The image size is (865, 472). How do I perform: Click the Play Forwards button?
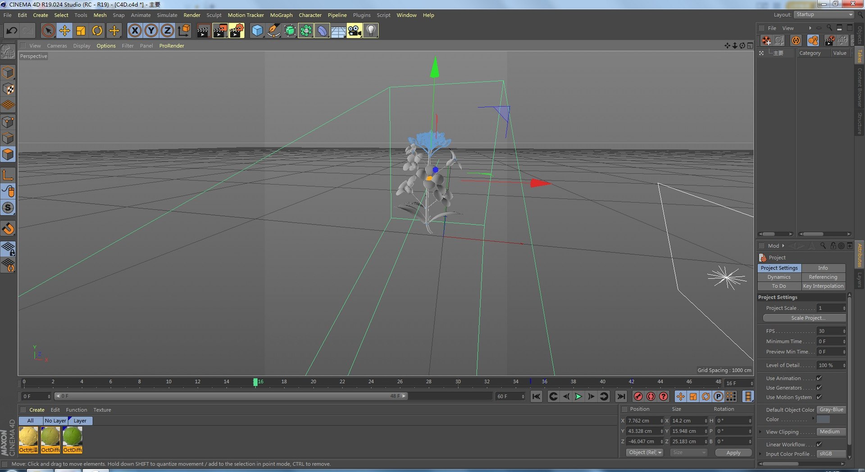(x=578, y=396)
